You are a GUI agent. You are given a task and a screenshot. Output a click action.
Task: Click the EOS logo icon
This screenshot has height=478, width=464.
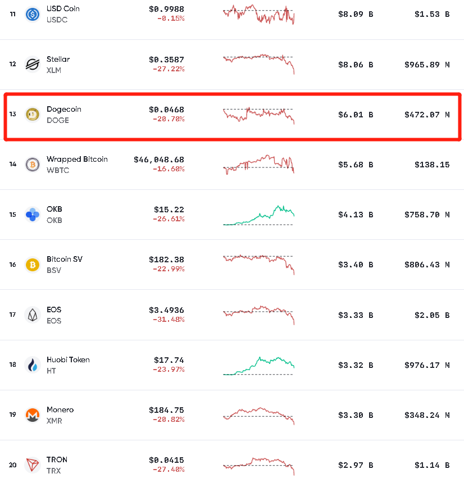[x=33, y=315]
